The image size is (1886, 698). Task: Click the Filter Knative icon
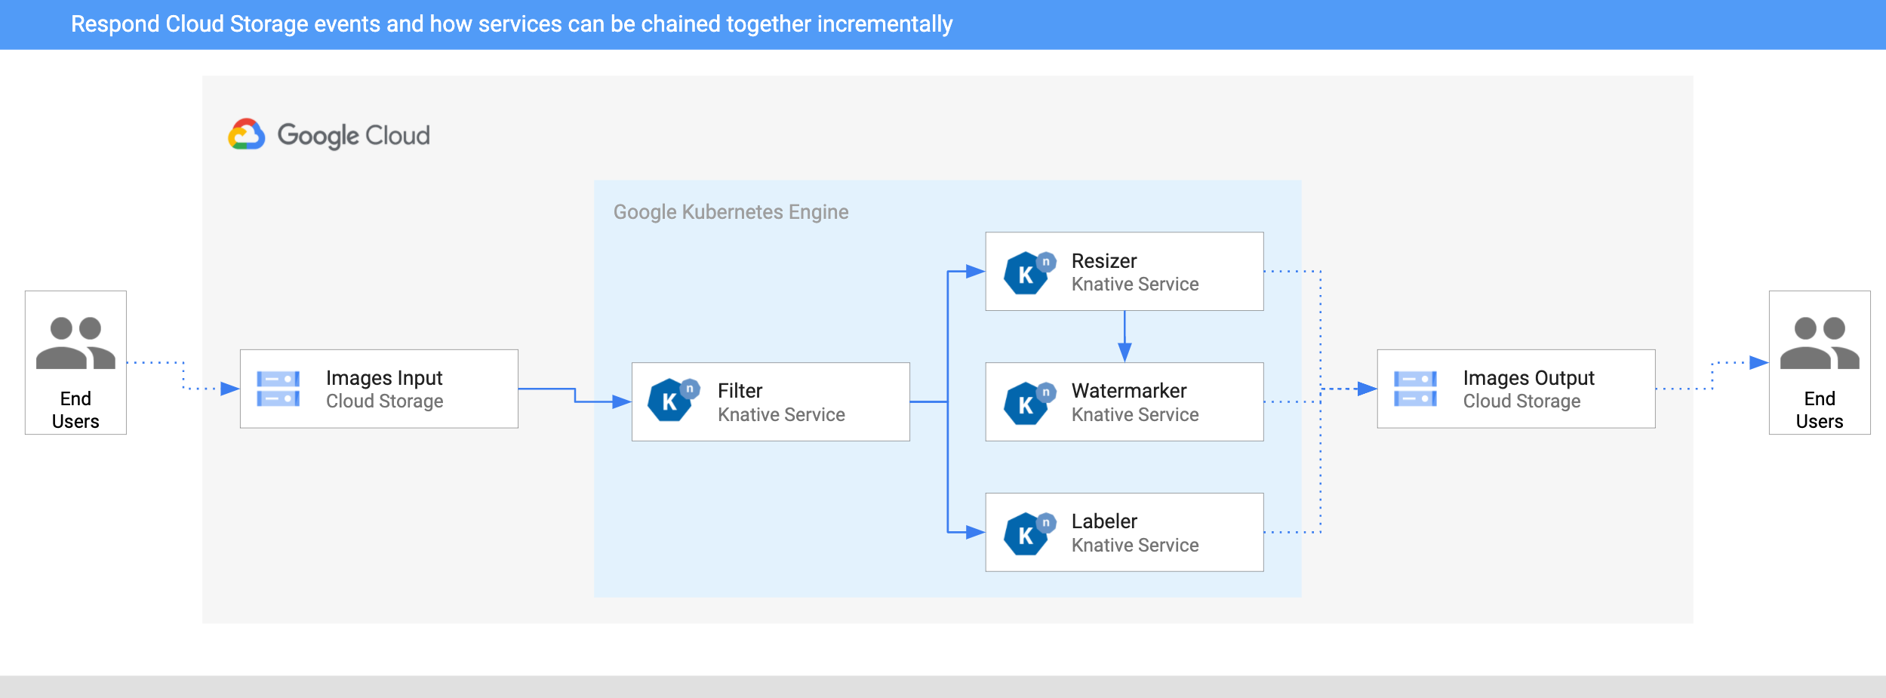click(x=673, y=400)
